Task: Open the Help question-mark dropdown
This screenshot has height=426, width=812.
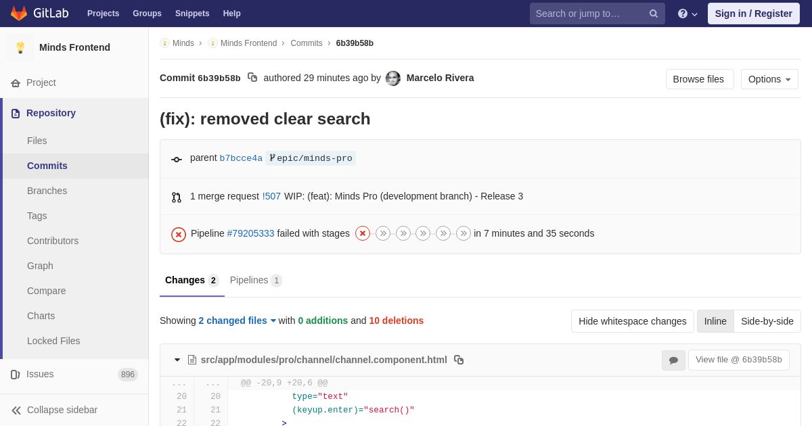Action: point(687,14)
